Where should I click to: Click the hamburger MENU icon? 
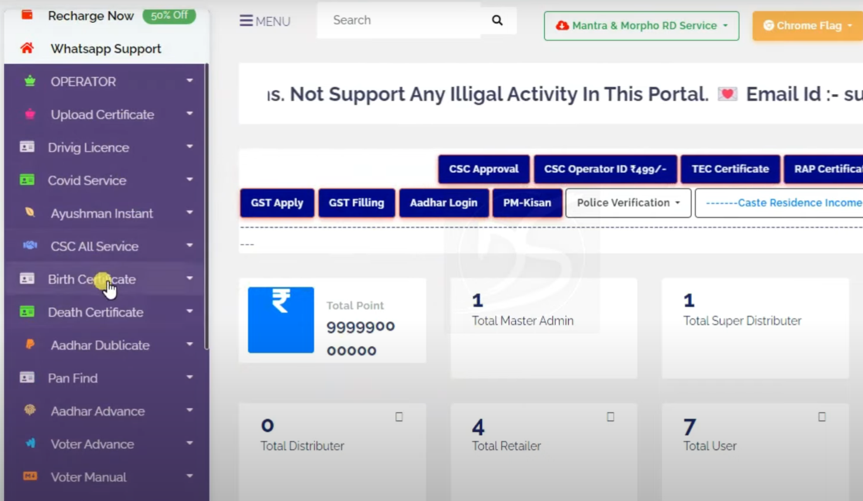[x=246, y=21]
